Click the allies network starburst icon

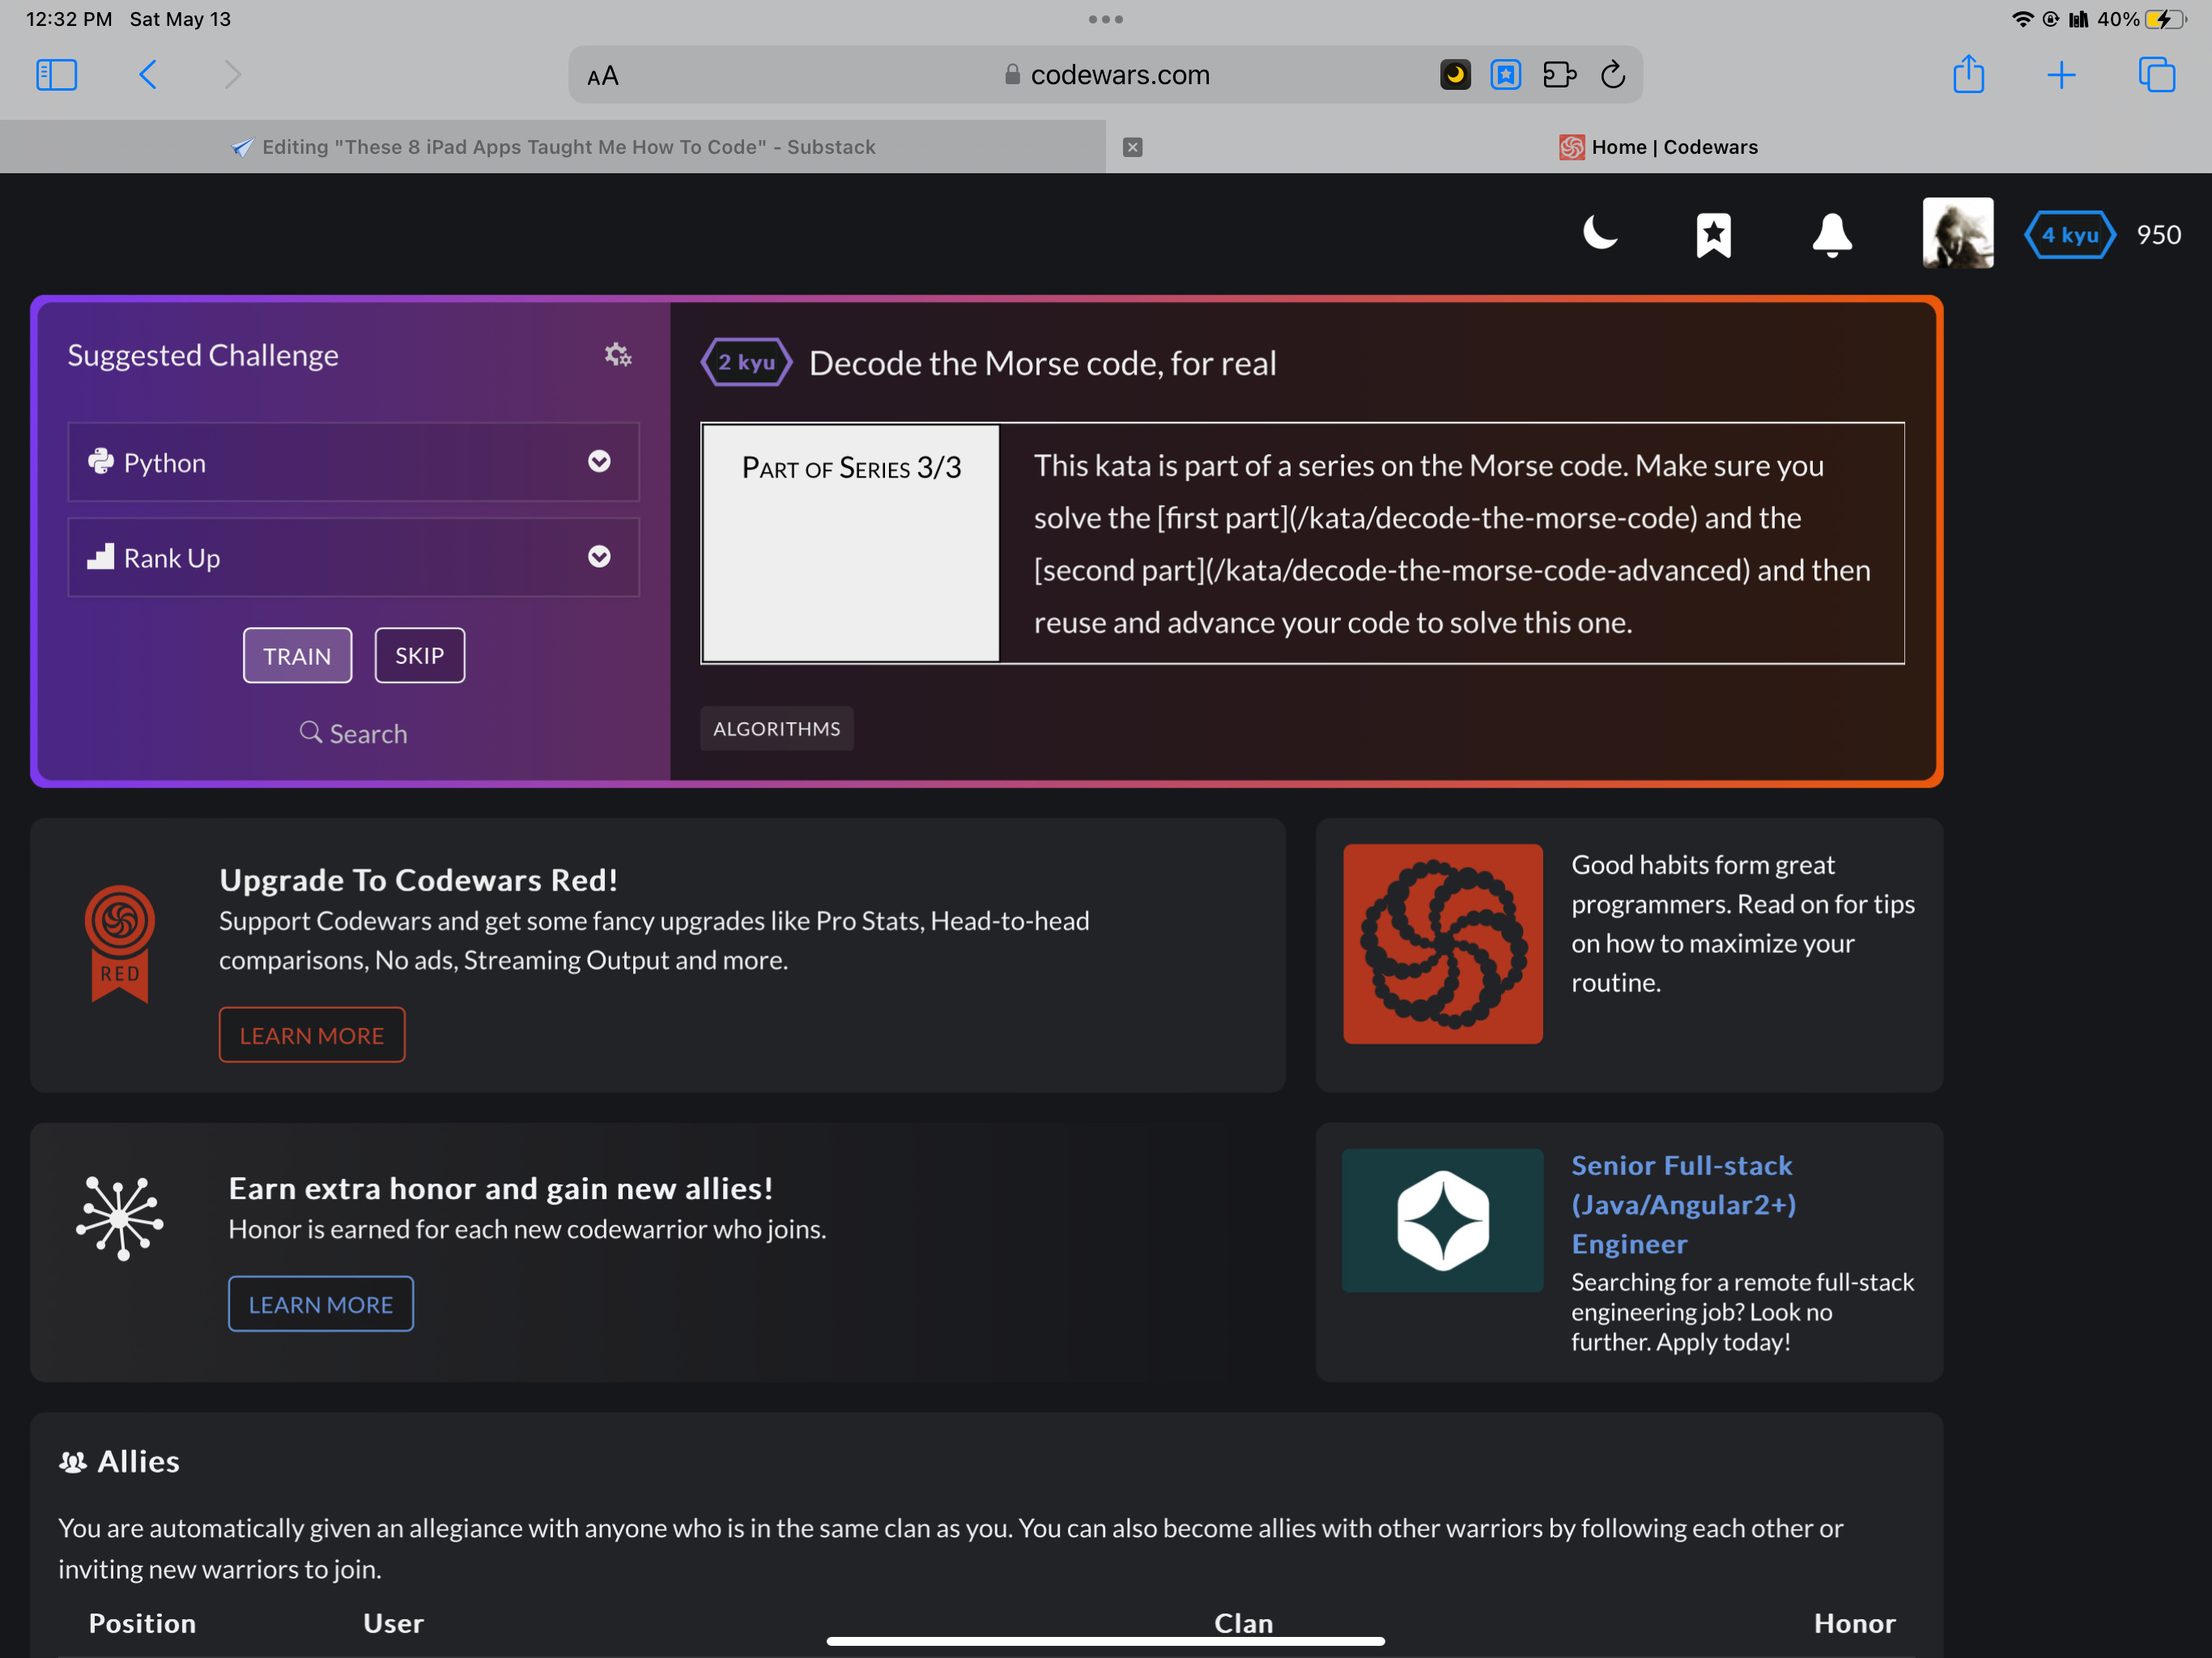tap(119, 1218)
